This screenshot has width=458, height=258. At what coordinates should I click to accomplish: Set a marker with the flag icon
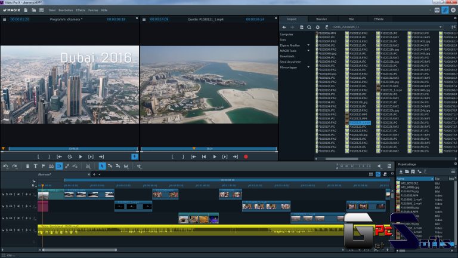click(x=43, y=166)
